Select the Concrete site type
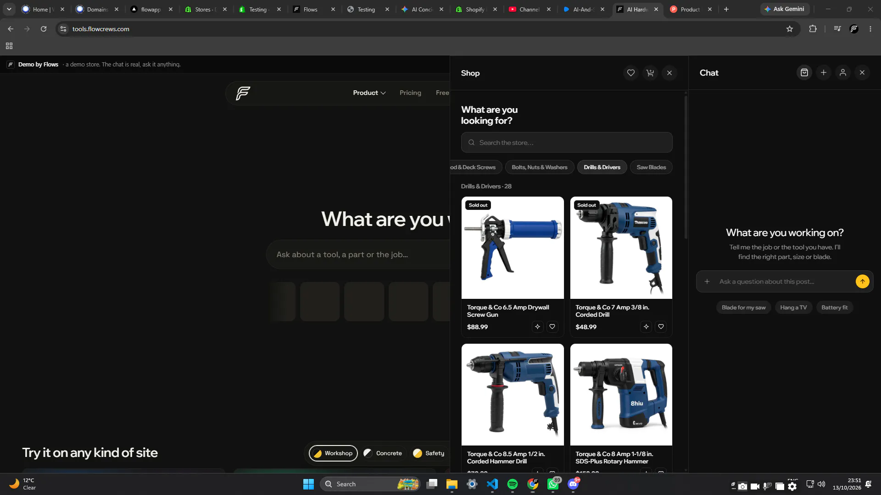881x495 pixels. (x=383, y=453)
